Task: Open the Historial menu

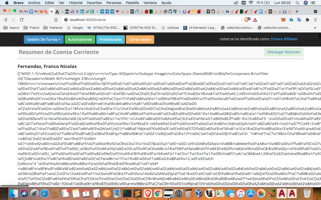Action: pos(76,3)
